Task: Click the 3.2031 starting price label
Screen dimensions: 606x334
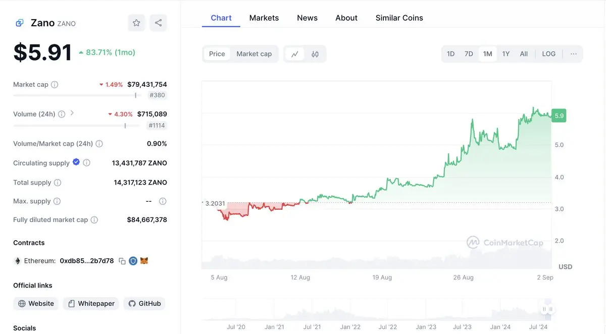Action: [x=215, y=203]
